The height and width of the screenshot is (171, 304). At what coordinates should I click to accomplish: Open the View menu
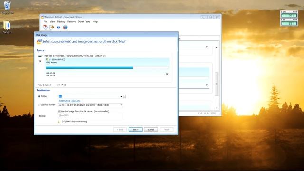pos(52,22)
